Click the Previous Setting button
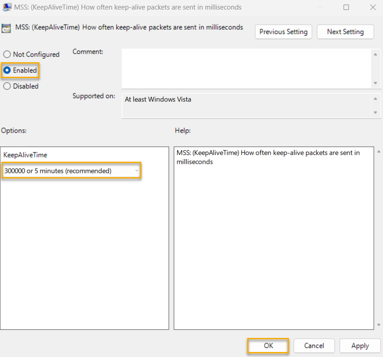The width and height of the screenshot is (383, 357). (x=283, y=32)
